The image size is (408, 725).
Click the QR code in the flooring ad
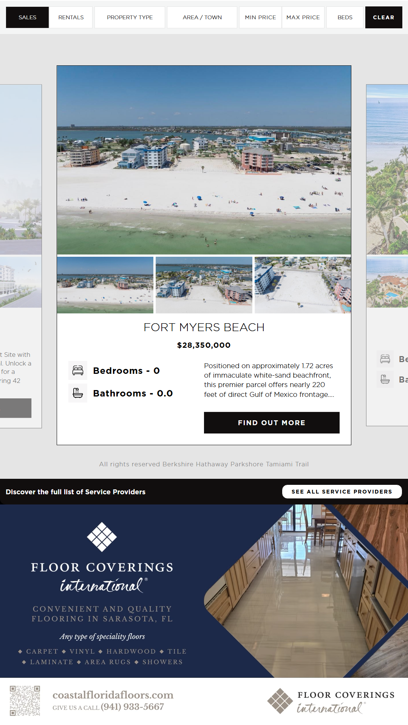pos(25,701)
